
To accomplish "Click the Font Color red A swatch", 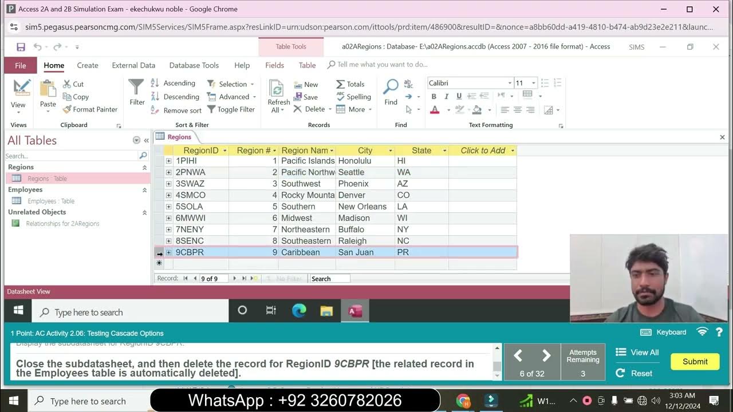I will click(435, 110).
